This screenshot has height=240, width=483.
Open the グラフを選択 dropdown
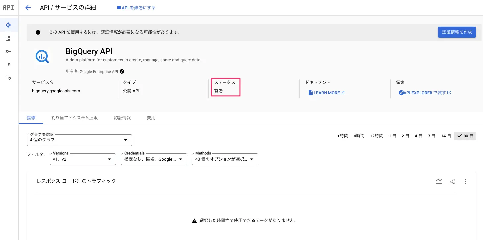[80, 140]
